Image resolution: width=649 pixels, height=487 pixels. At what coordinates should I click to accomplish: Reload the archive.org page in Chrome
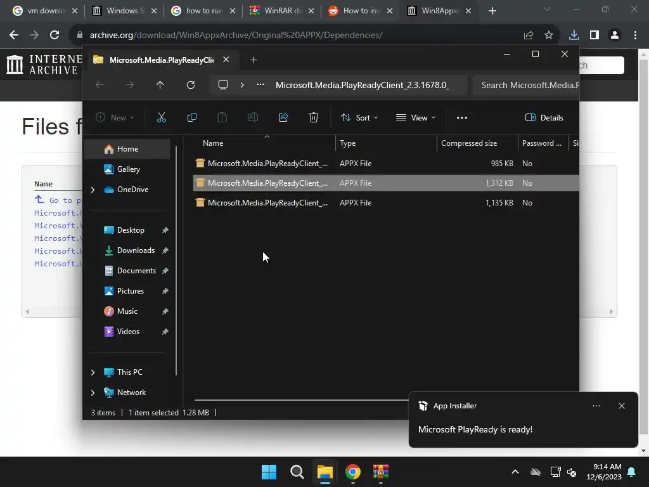point(55,36)
